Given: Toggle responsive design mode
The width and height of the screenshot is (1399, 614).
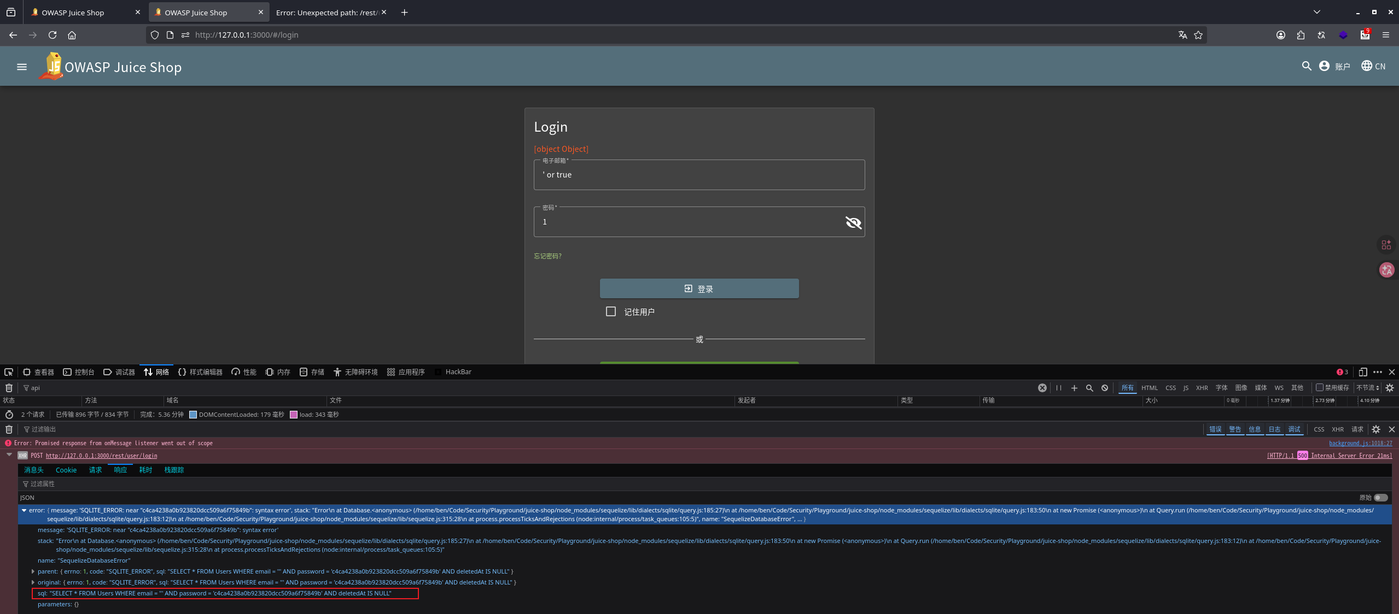Looking at the screenshot, I should [x=1363, y=372].
